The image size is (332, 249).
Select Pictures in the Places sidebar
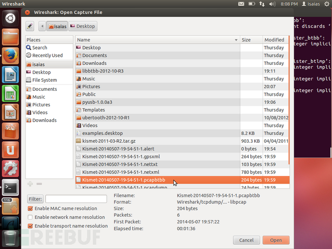49,104
